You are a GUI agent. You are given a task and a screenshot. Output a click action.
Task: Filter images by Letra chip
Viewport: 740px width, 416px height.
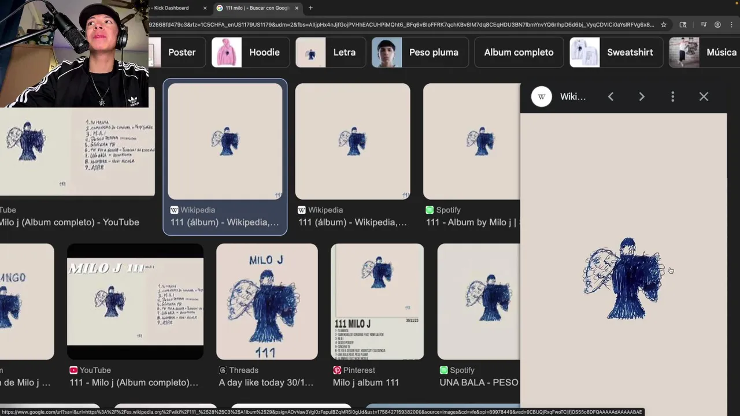331,53
